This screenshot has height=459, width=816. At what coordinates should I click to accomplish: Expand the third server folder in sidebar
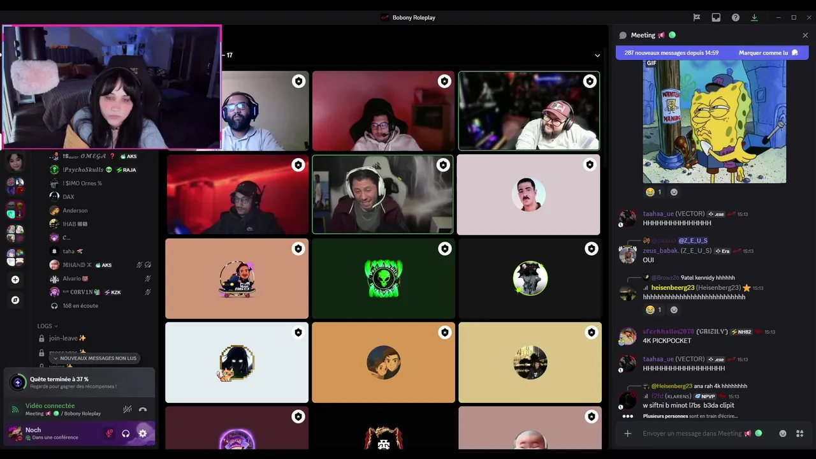click(x=15, y=233)
